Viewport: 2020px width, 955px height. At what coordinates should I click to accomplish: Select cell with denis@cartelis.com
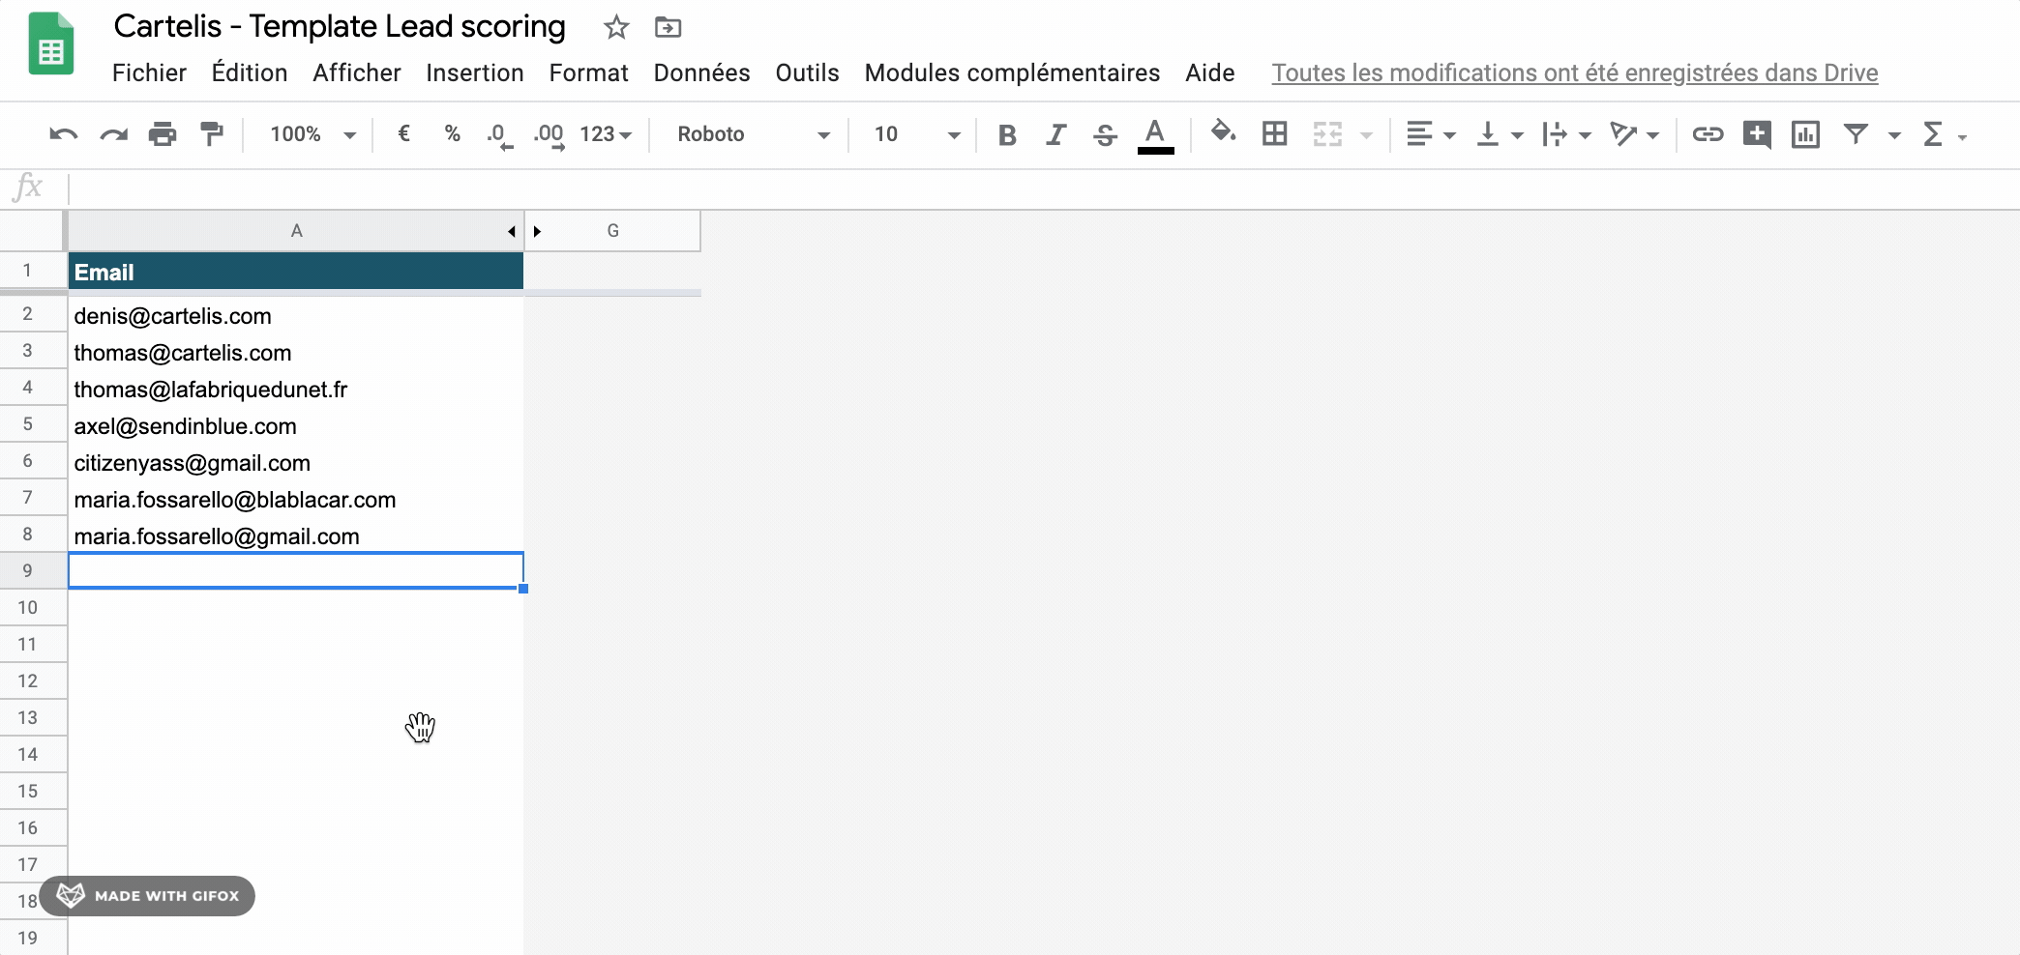295,316
